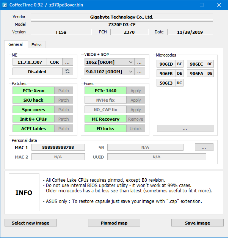
Task: Click the CoffeeTime app icon in title bar
Action: pyautogui.click(x=5, y=5)
